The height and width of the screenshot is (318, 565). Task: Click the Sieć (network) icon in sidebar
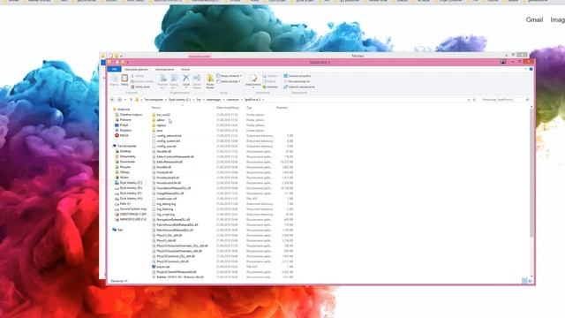pos(114,230)
